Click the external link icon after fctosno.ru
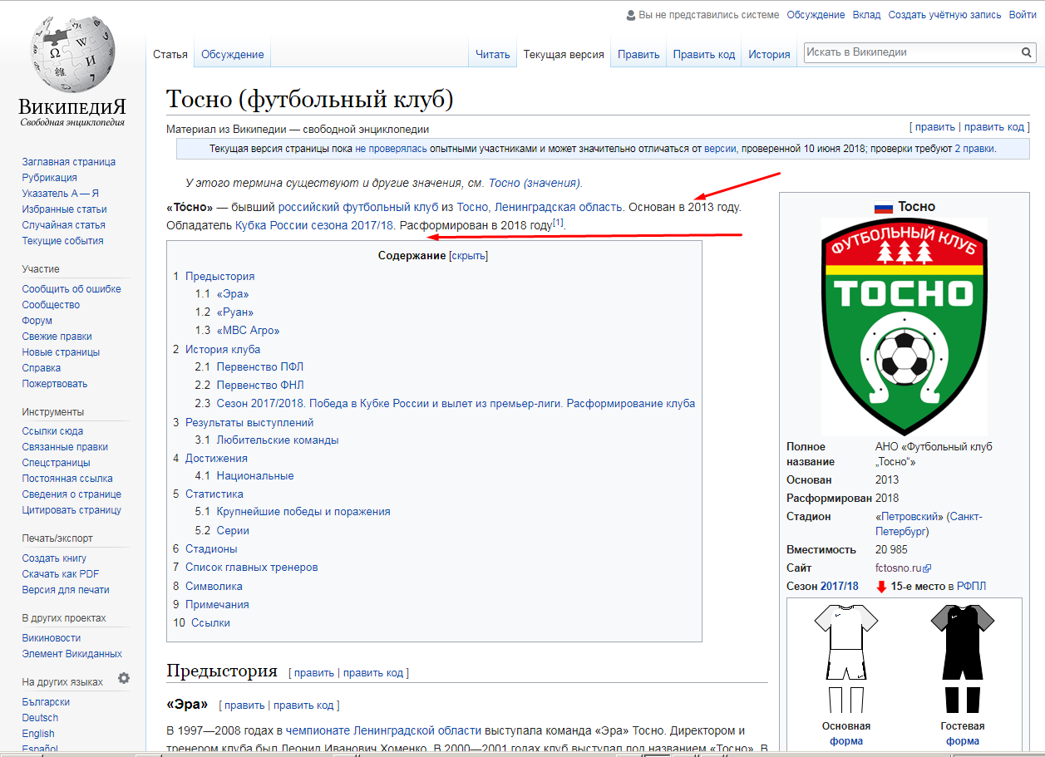This screenshot has height=757, width=1045. pos(928,568)
